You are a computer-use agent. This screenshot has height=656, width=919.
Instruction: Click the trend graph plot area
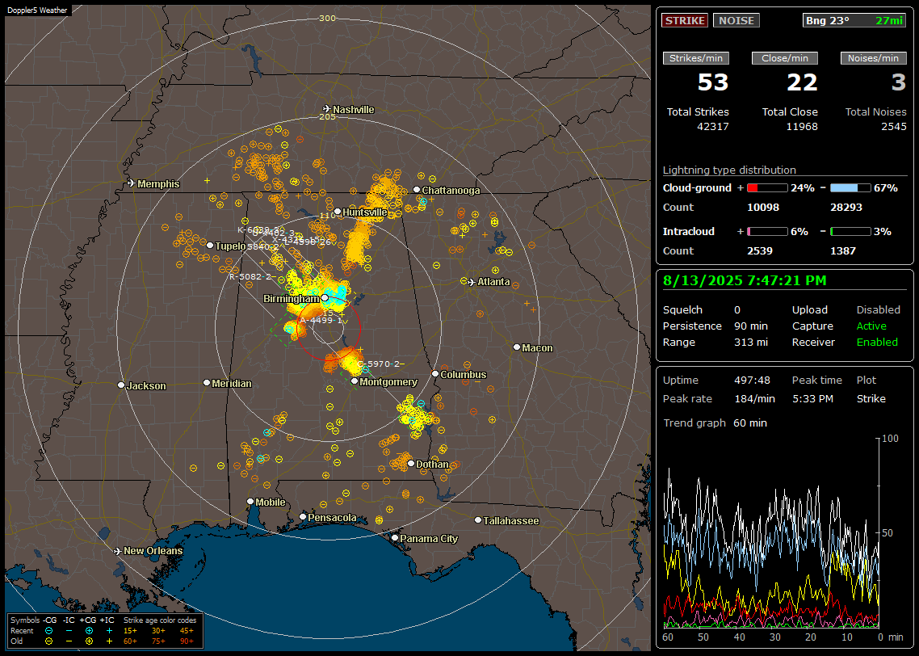[771, 533]
